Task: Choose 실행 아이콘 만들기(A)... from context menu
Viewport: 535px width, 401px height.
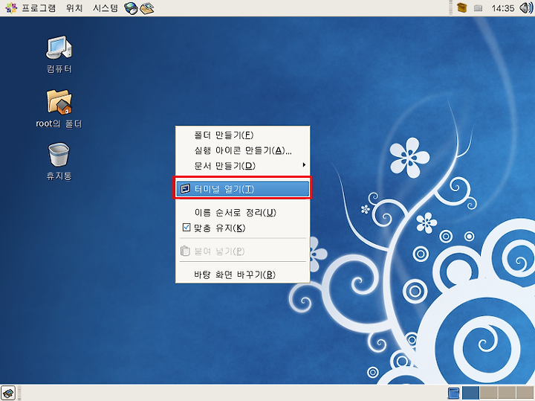Action: pyautogui.click(x=242, y=150)
